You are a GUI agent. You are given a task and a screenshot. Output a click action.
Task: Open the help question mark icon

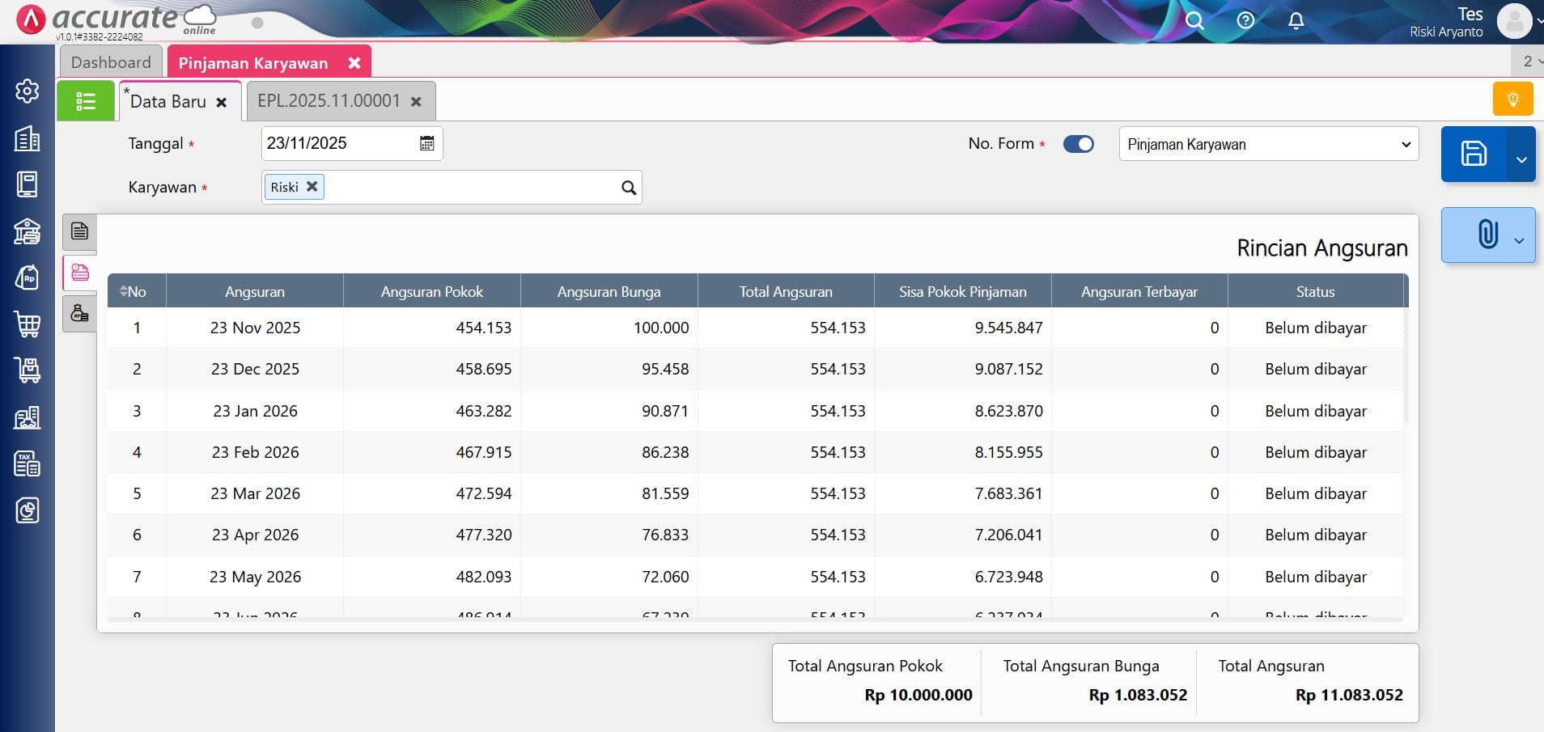click(1245, 21)
